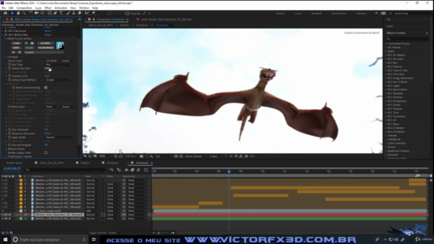
Task: Click the draft 3D icon in timeline
Action: click(x=119, y=170)
